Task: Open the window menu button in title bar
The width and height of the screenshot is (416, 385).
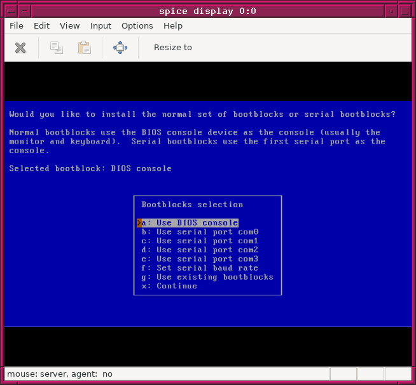Action: (x=10, y=11)
